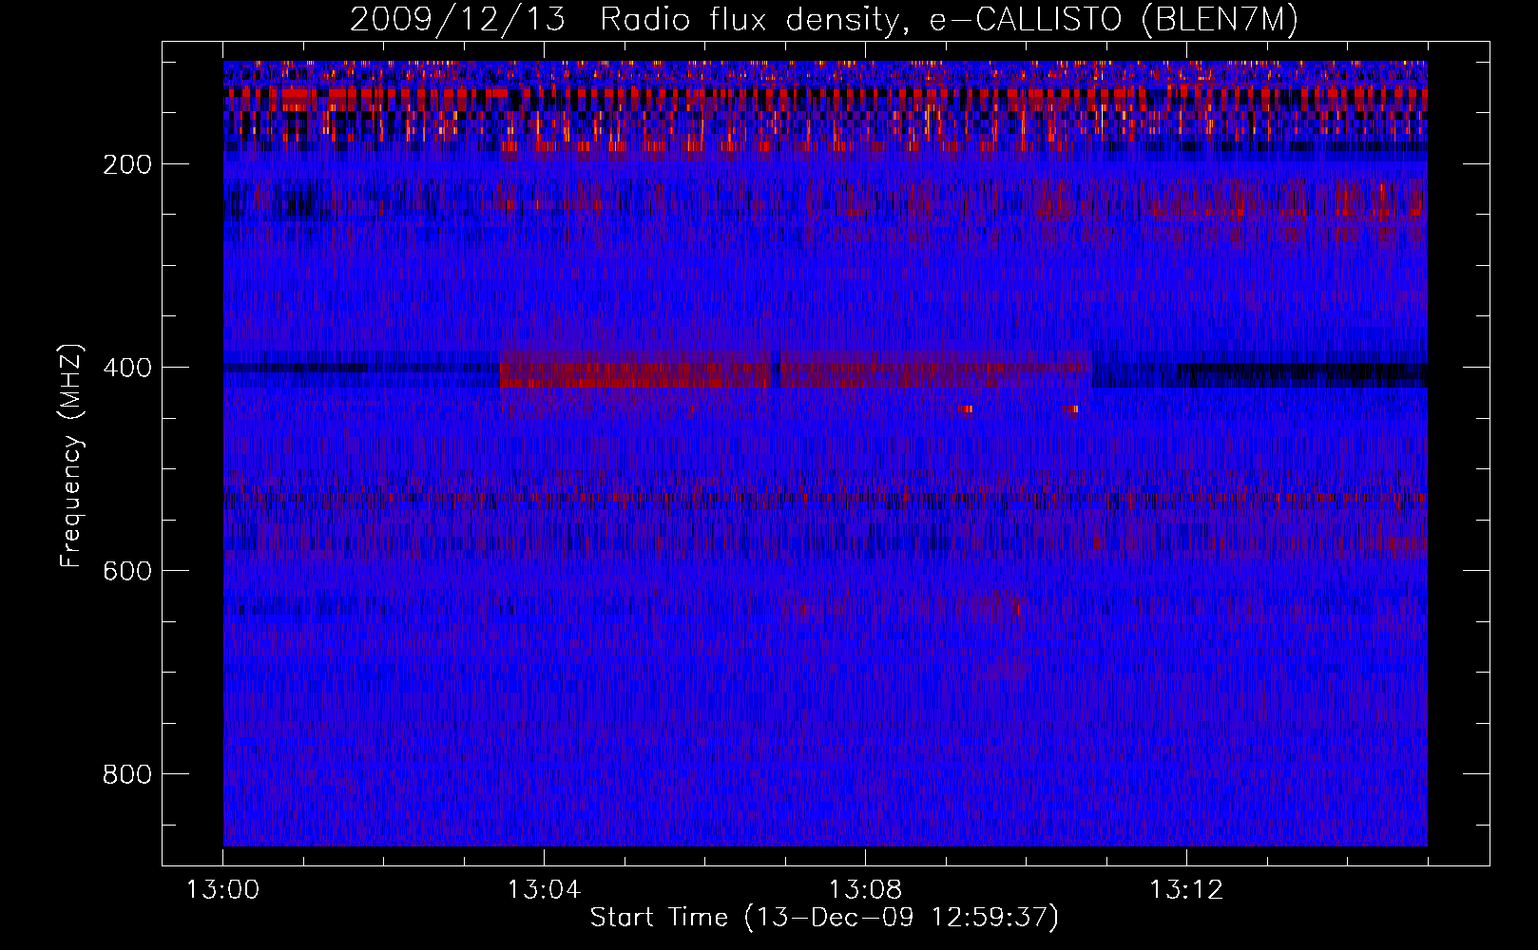Click the 13:12 time tick label
This screenshot has width=1538, height=950.
pyautogui.click(x=1186, y=890)
